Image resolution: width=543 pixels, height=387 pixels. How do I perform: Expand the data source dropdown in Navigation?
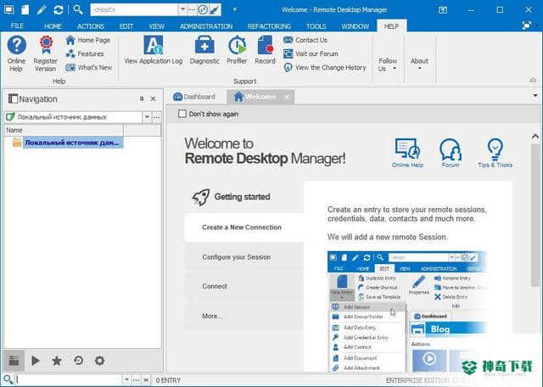click(147, 117)
